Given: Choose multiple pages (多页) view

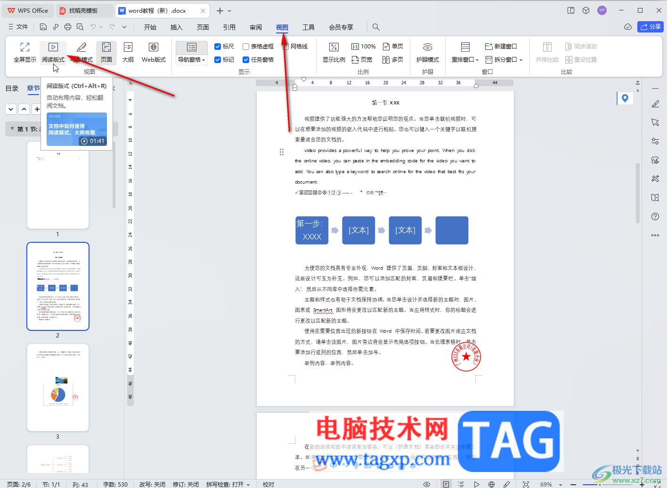Looking at the screenshot, I should (x=393, y=60).
